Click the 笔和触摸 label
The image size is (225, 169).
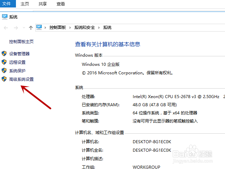point(90,121)
